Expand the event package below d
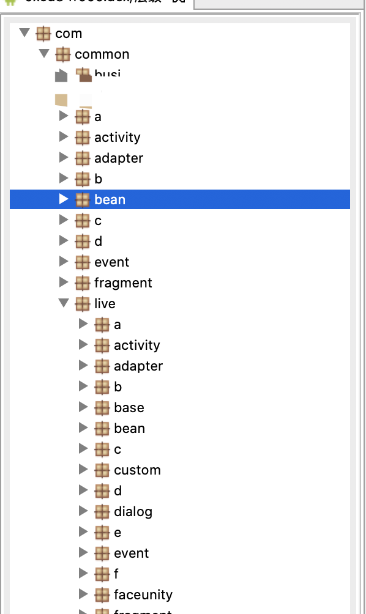This screenshot has height=614, width=366. coord(64,261)
